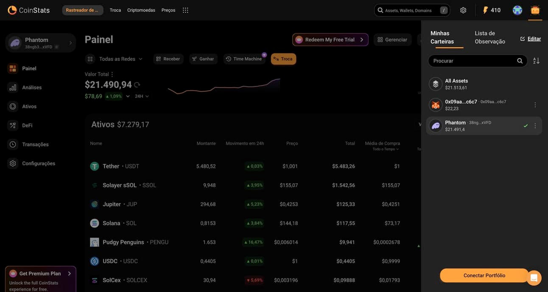This screenshot has height=292, width=548.
Task: Open the 24H timeframe dropdown
Action: [142, 96]
